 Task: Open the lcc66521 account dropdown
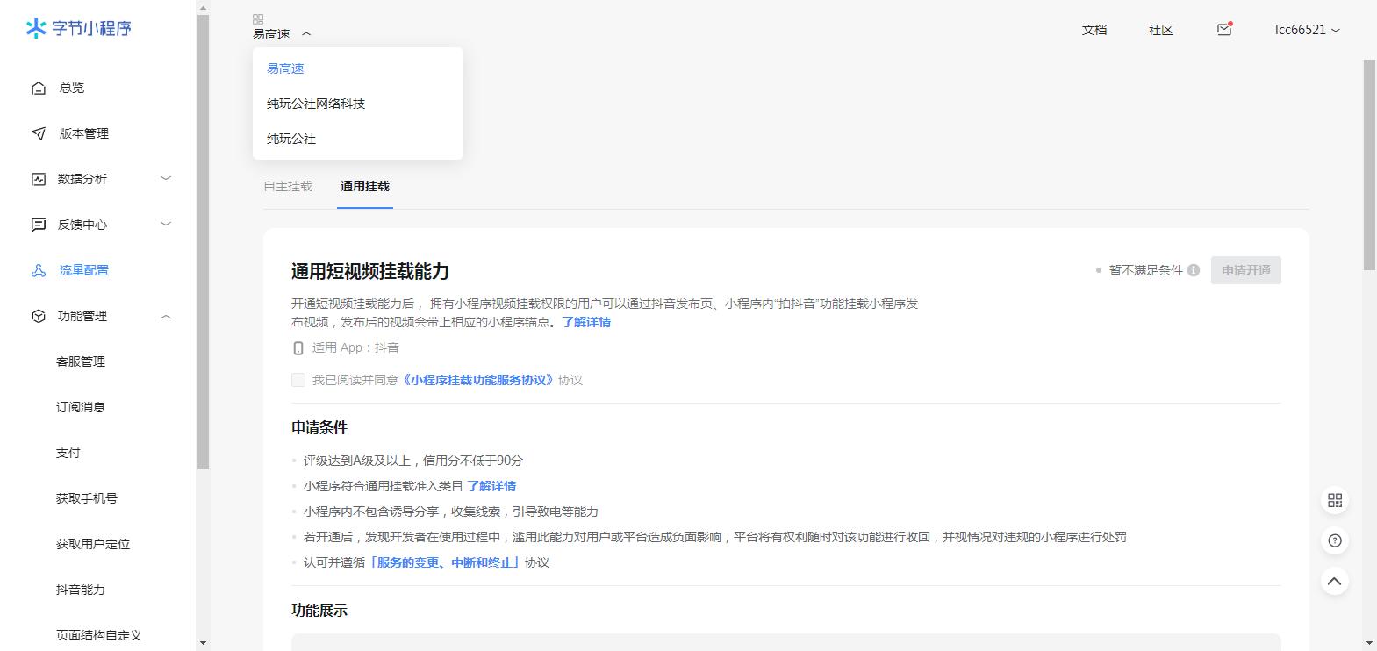coord(1307,30)
